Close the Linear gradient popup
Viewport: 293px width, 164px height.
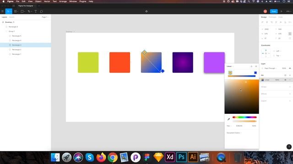coord(256,67)
